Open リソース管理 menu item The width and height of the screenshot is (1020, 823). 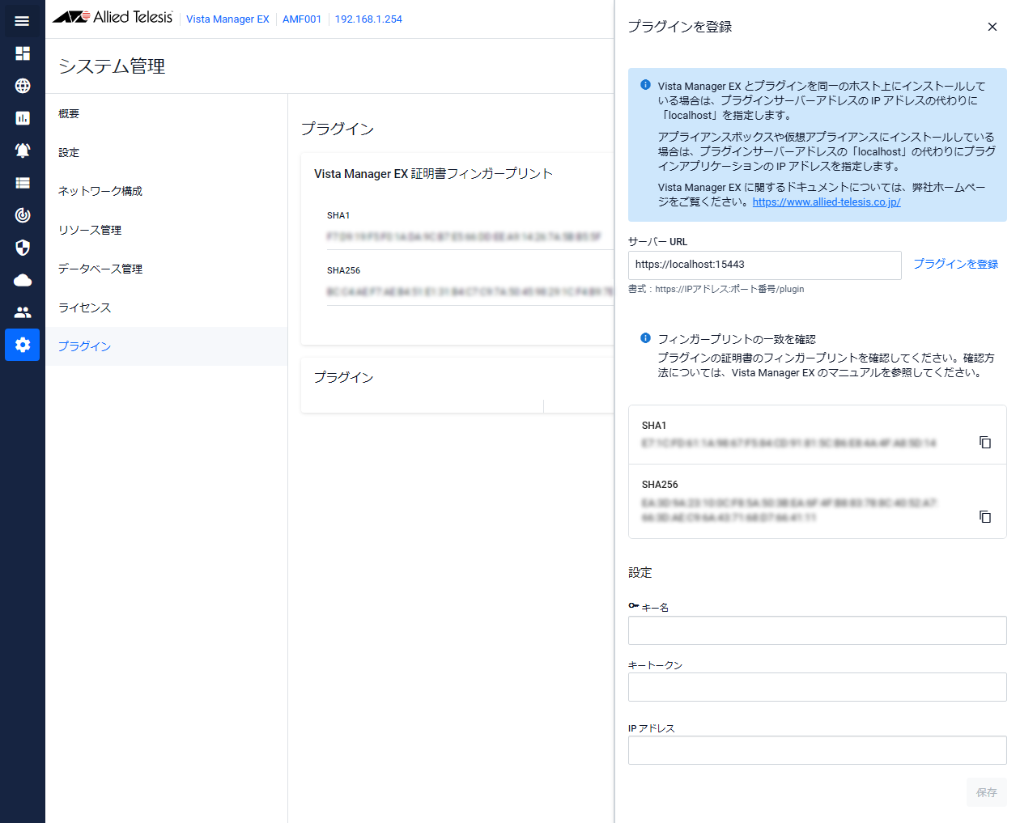click(x=166, y=231)
